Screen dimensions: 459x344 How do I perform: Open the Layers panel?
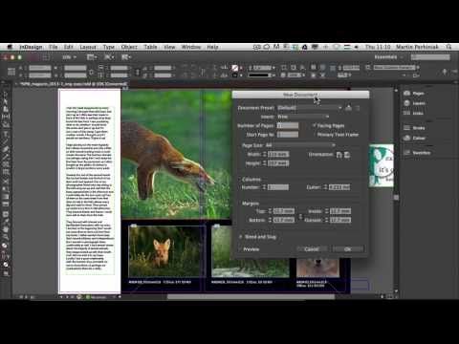[x=414, y=103]
